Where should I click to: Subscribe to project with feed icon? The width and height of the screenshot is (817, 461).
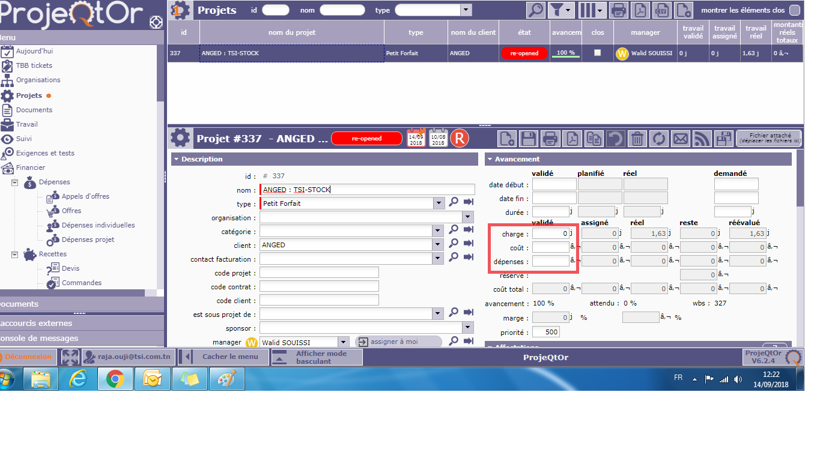pyautogui.click(x=702, y=139)
